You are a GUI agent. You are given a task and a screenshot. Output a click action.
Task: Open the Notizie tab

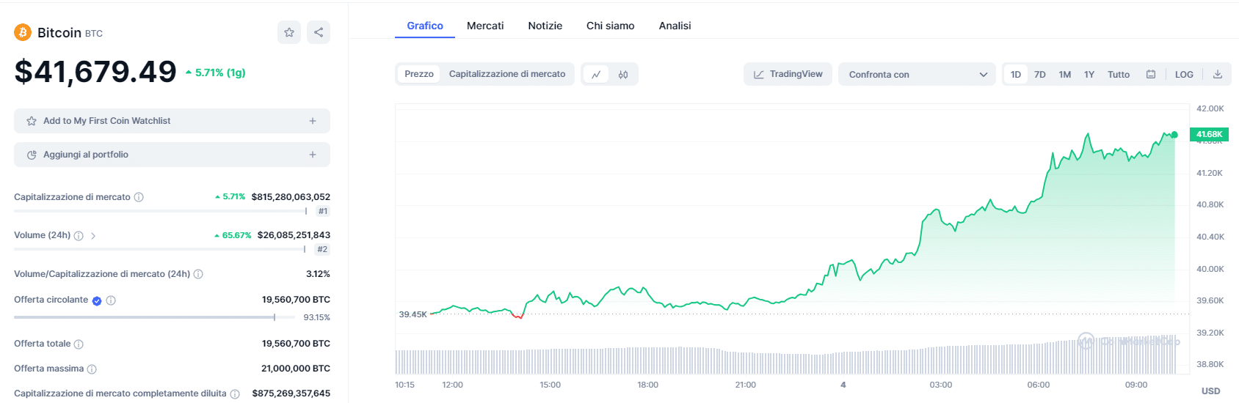[x=545, y=26]
